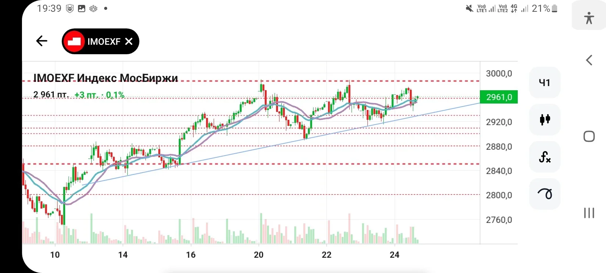606x273 pixels.
Task: Tap the 2800,0 price axis label
Action: (x=499, y=195)
